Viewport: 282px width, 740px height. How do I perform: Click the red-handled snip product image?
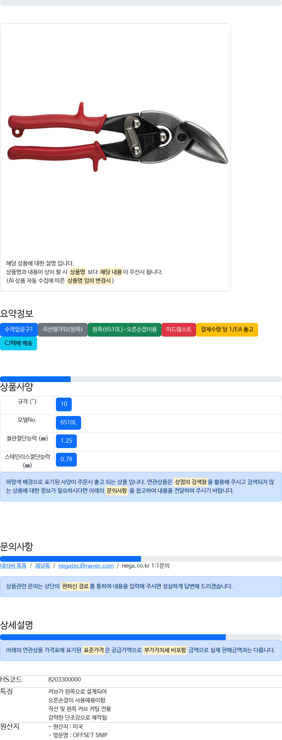(117, 134)
